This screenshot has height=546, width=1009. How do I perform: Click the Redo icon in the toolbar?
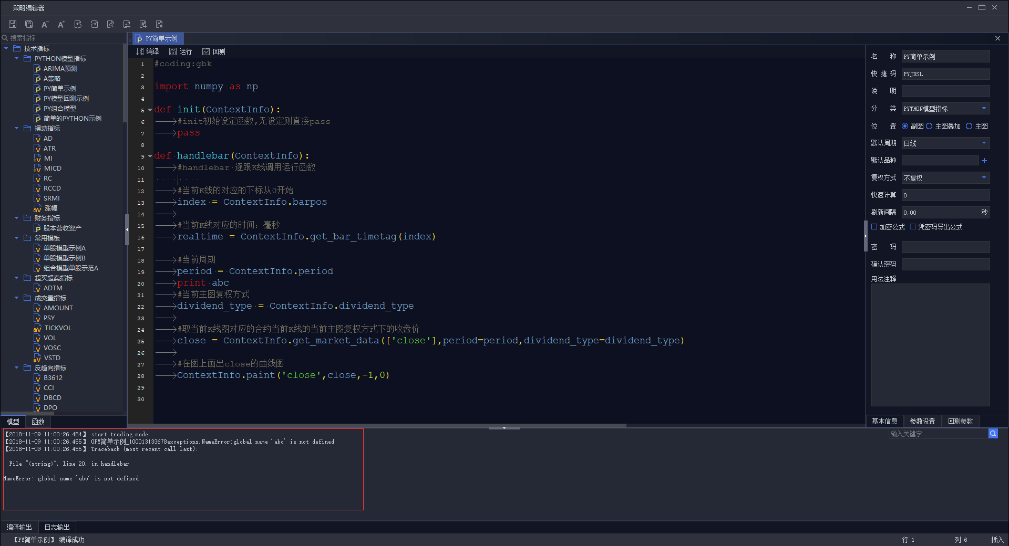(94, 24)
